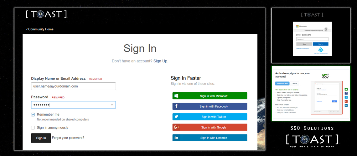
Task: Click the TOAST SSO Solutions logo
Action: click(x=313, y=139)
